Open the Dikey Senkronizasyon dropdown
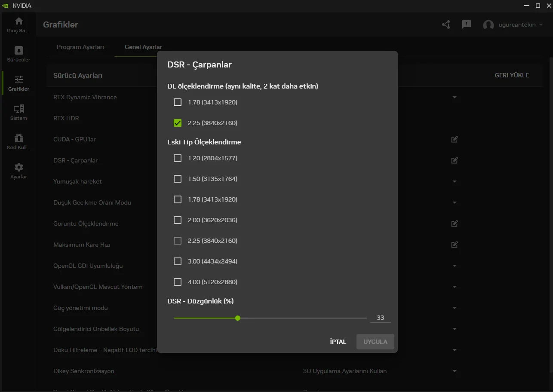 click(455, 371)
